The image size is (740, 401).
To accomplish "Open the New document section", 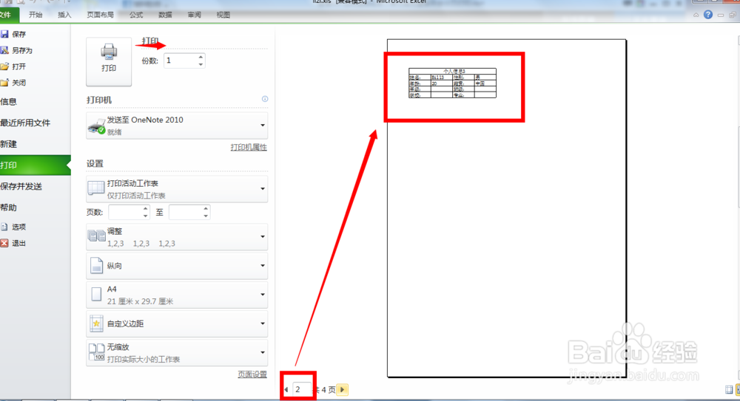I will tap(8, 144).
